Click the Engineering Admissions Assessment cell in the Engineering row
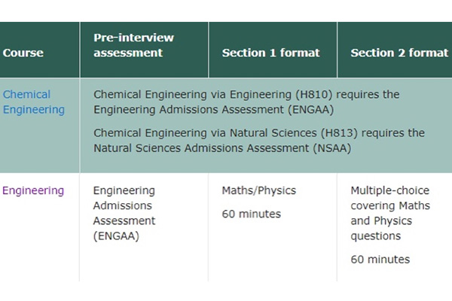This screenshot has height=301, width=452. pyautogui.click(x=124, y=213)
